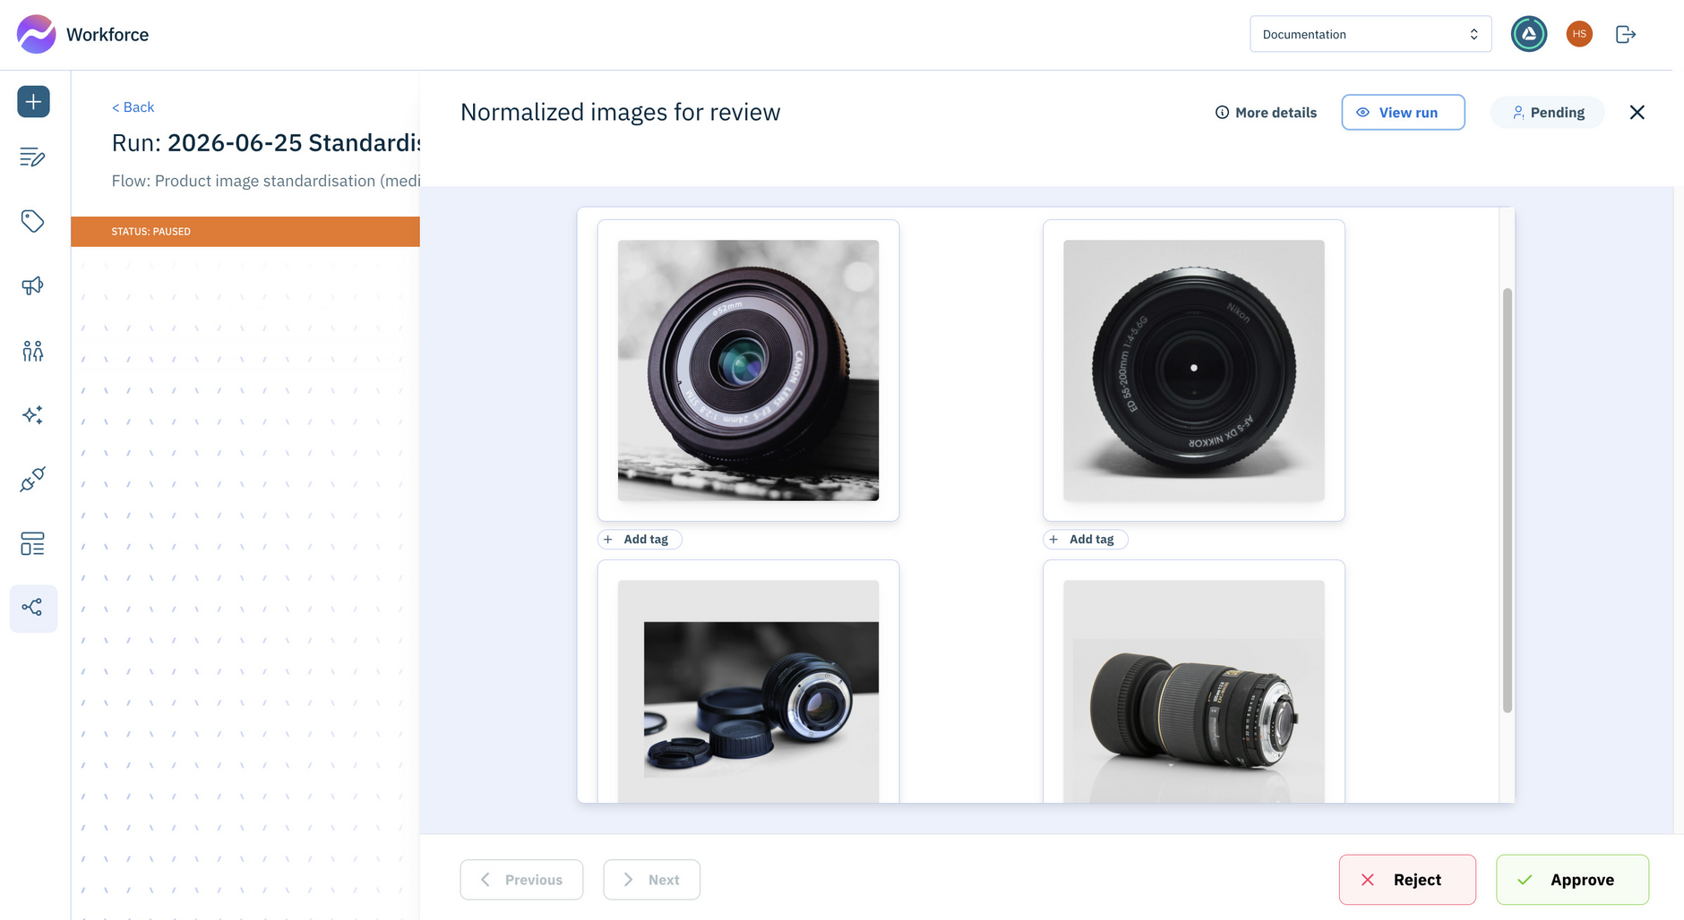Select the Canon lens image thumbnail
Screen dimensions: 1684x920
(748, 371)
